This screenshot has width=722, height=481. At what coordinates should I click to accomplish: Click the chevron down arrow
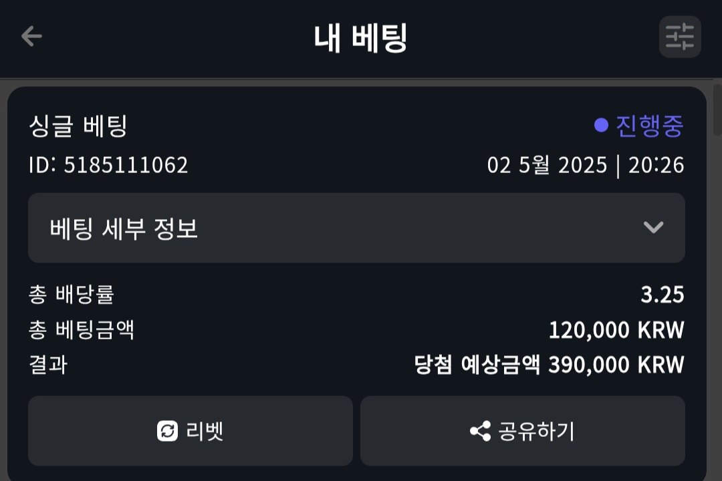pyautogui.click(x=653, y=228)
